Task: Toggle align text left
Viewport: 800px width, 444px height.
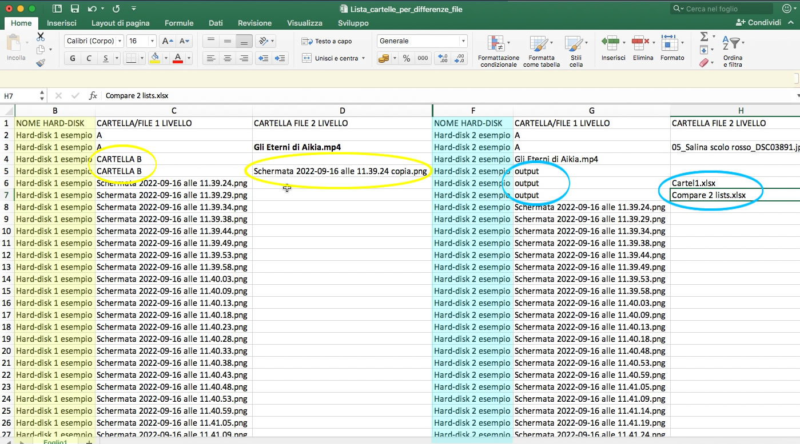Action: point(211,58)
